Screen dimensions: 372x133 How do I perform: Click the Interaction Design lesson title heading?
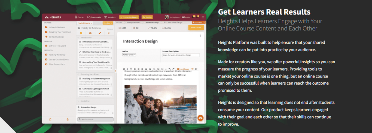[x=140, y=41]
